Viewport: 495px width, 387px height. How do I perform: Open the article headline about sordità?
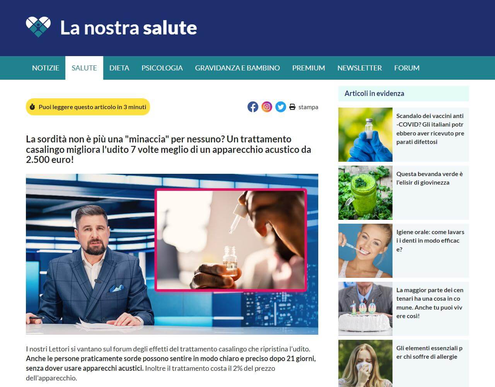(x=169, y=149)
